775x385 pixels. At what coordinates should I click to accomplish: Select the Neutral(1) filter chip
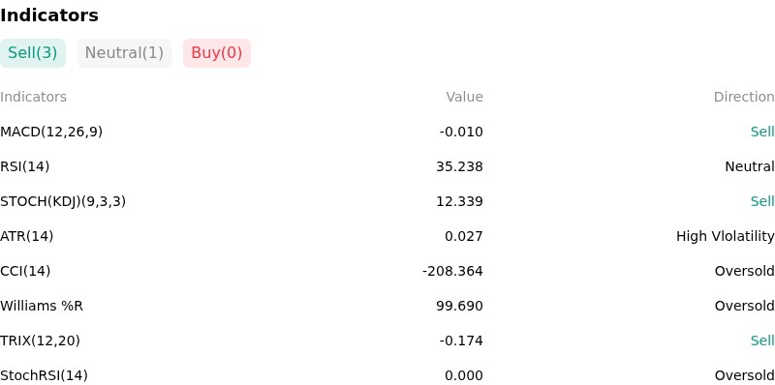124,53
